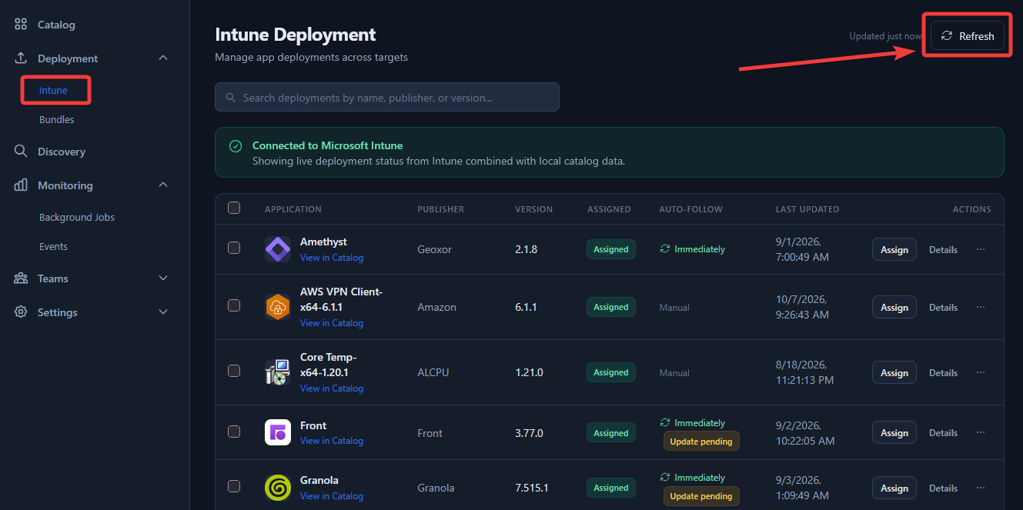Click the Refresh button
Viewport: 1023px width, 510px height.
click(968, 36)
